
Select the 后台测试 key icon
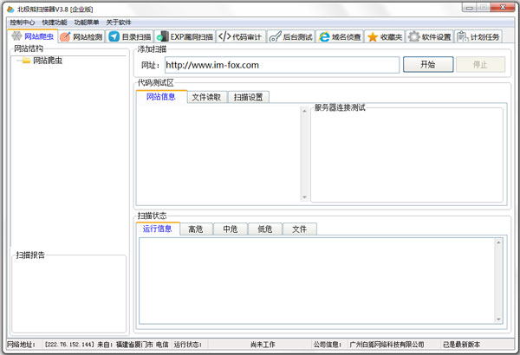click(x=275, y=37)
